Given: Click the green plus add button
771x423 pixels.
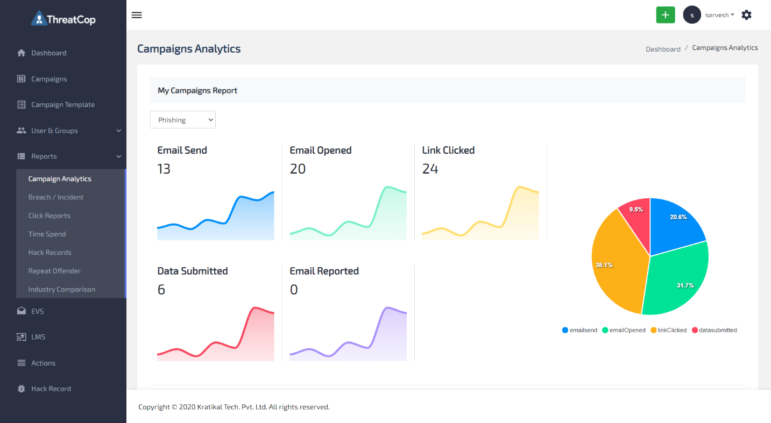Looking at the screenshot, I should pos(665,15).
